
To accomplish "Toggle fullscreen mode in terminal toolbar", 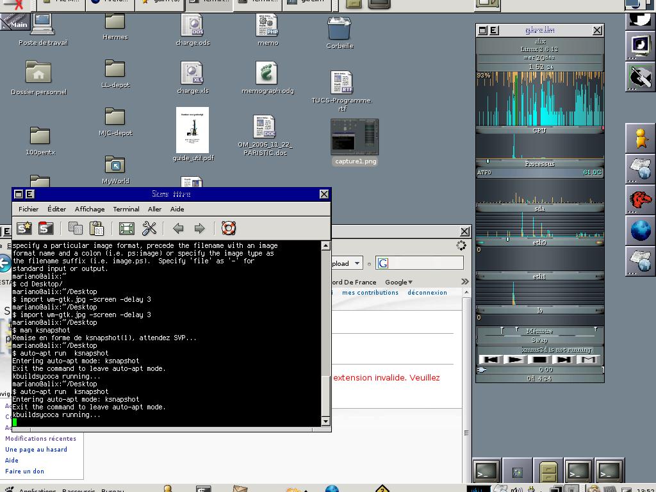I will 127,228.
